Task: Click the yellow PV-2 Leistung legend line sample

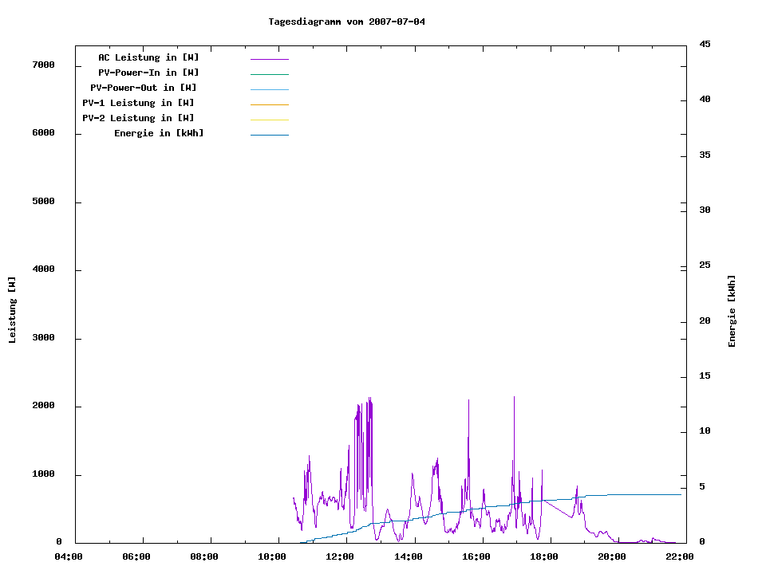Action: [x=269, y=120]
